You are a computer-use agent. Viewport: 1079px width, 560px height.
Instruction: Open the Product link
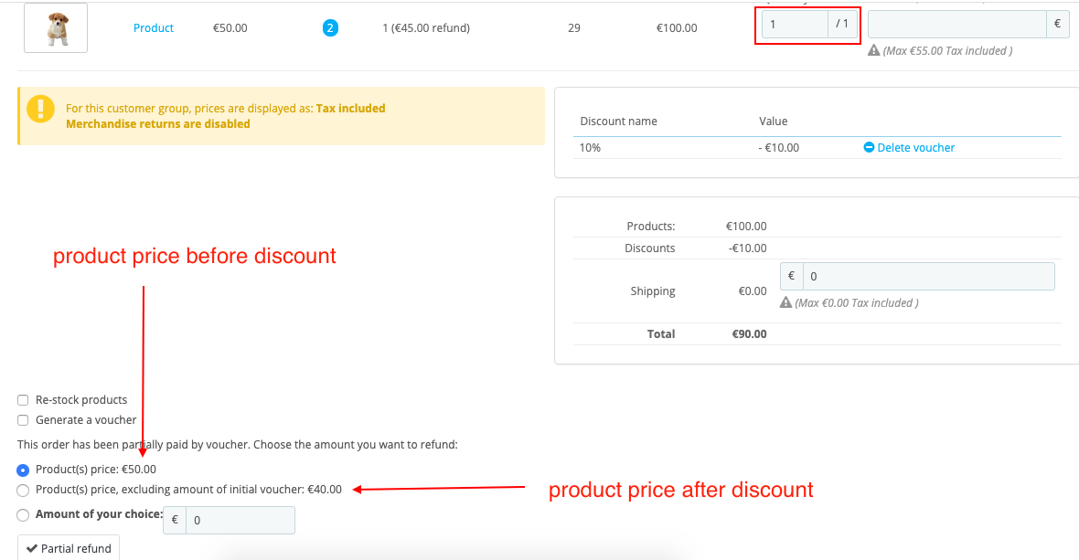coord(153,28)
